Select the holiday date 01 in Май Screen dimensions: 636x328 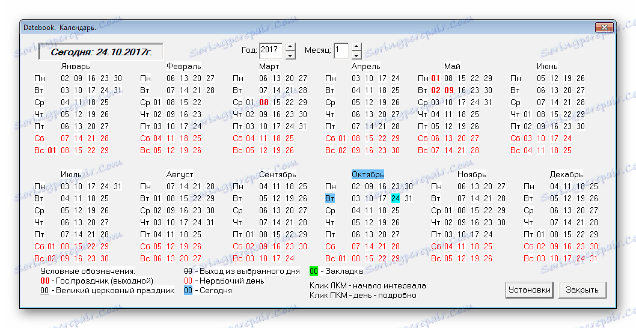coord(436,78)
